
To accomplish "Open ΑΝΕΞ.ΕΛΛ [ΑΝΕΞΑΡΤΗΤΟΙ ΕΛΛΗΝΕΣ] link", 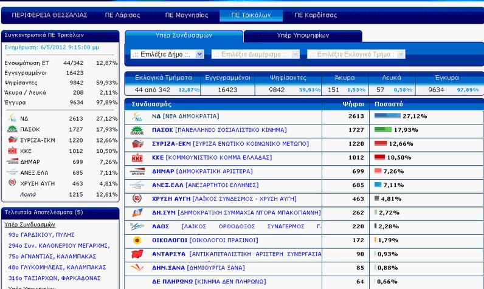I will [x=206, y=185].
